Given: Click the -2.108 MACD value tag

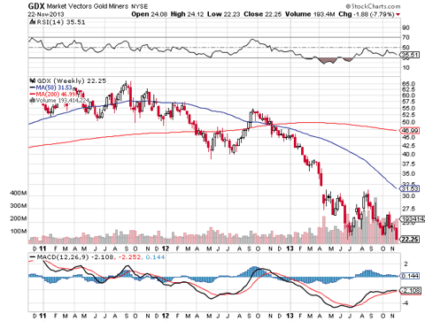Looking at the screenshot, I should point(410,291).
